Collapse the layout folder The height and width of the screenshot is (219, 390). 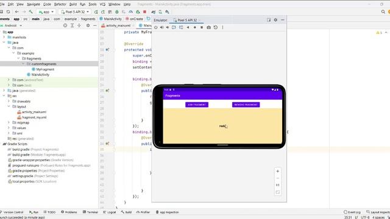(9, 106)
